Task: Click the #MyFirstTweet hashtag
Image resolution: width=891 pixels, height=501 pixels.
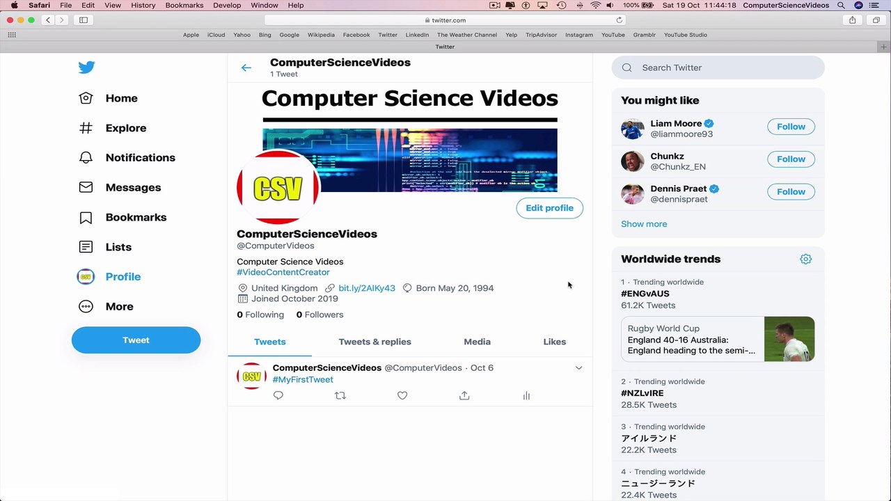Action: tap(303, 379)
